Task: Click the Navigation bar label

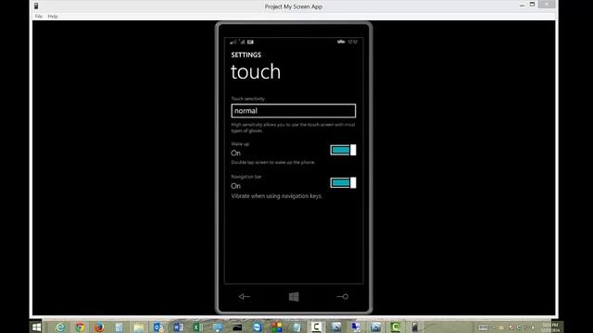Action: tap(246, 177)
